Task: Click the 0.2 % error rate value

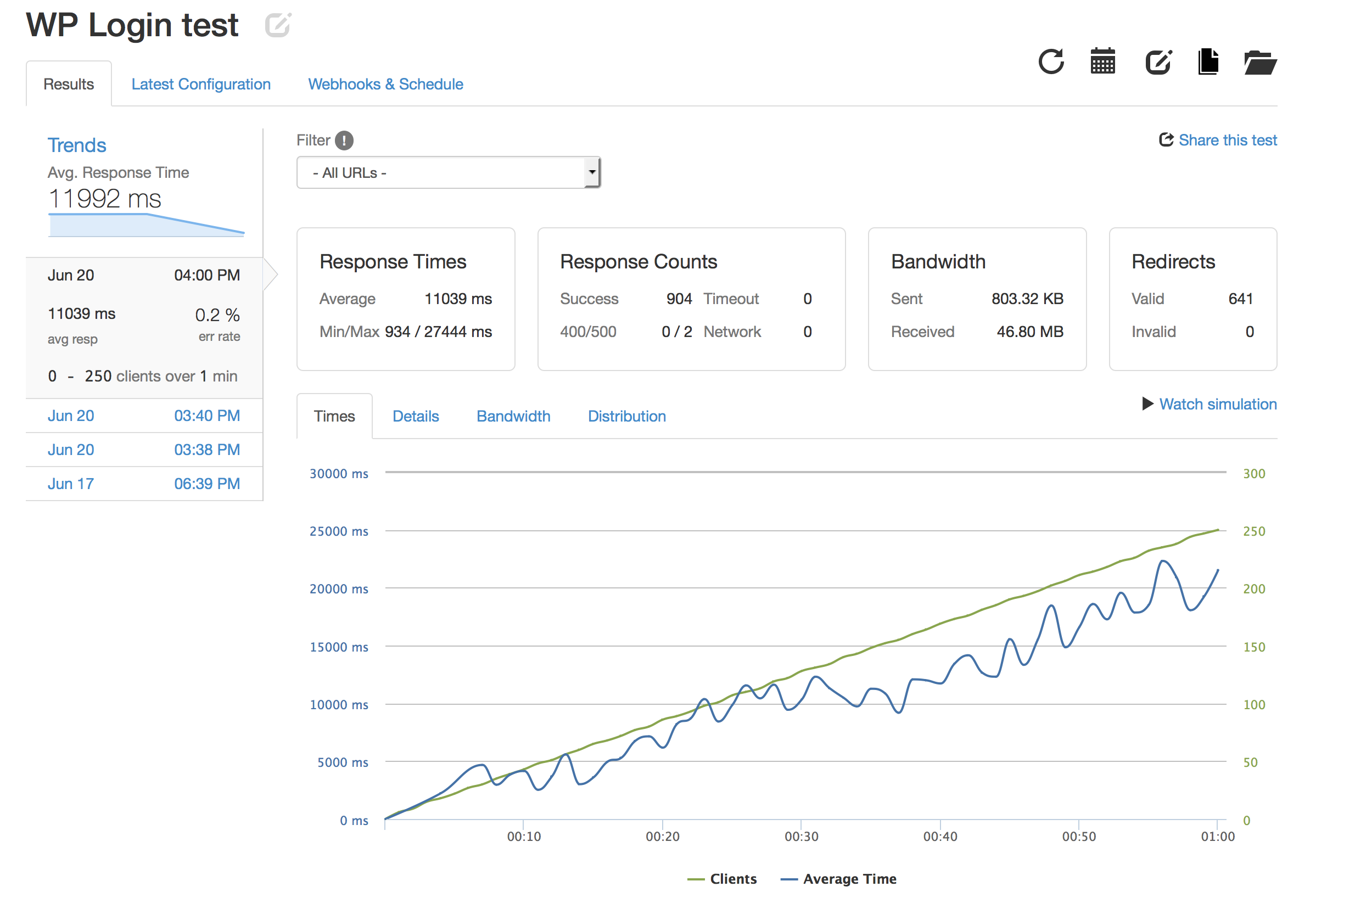Action: point(217,315)
